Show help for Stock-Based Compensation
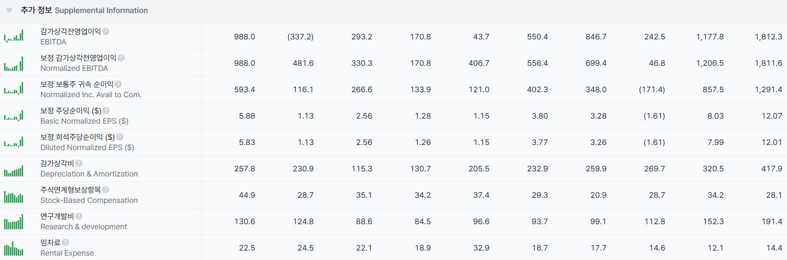 (x=106, y=190)
